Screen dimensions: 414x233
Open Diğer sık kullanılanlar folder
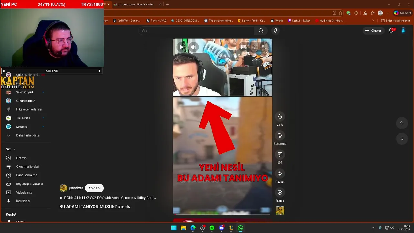tap(396, 21)
